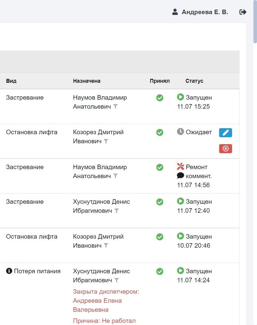
Task: Click the user profile icon in header
Action: tap(175, 12)
